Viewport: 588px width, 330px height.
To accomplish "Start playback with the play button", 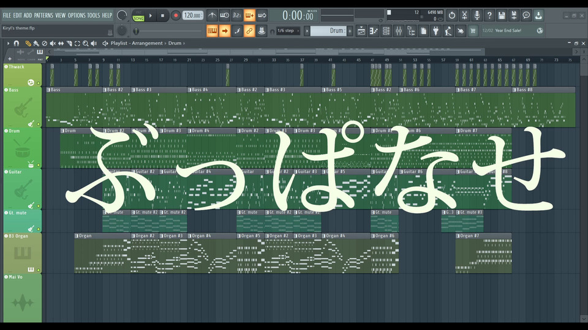I will click(x=151, y=16).
